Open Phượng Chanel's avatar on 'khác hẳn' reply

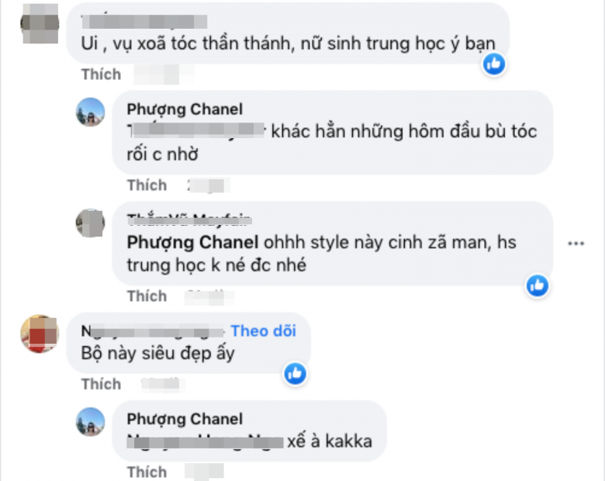tap(90, 112)
